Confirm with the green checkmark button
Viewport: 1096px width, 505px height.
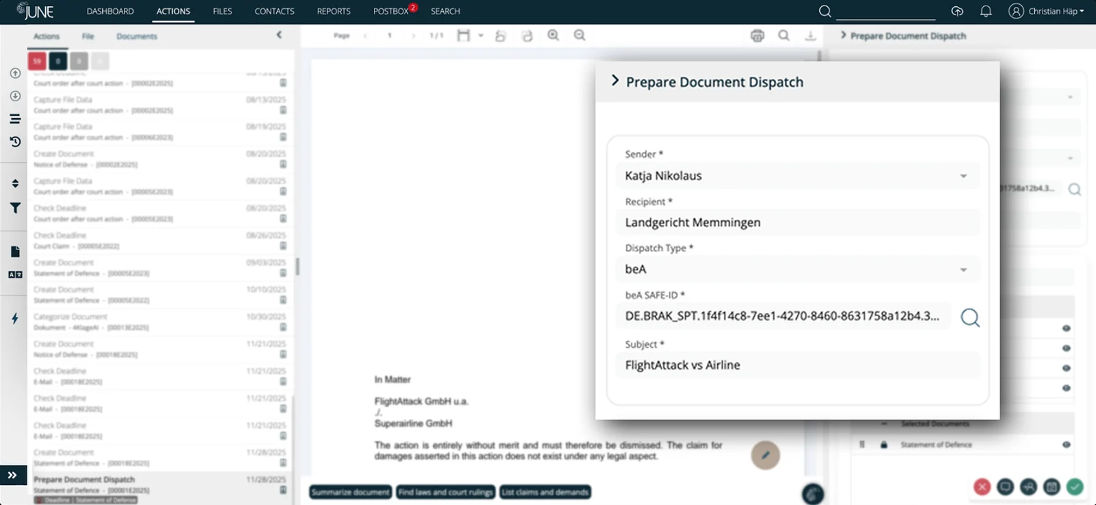tap(1075, 487)
